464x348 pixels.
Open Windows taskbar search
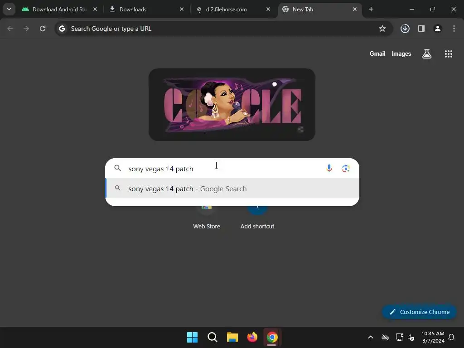[212, 337]
